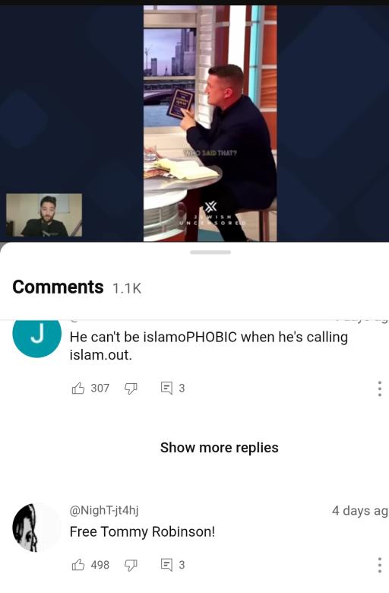Open @NighT-jt4hj profile avatar
This screenshot has width=389, height=593.
click(x=36, y=527)
